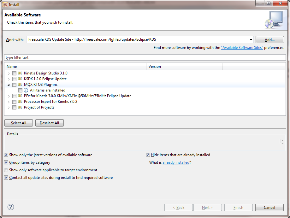The image size is (290, 218).
Task: Expand the KSDK 1.2.0 Eclipse Update node
Action: point(9,79)
